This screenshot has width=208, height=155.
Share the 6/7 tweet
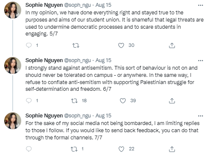point(172,101)
